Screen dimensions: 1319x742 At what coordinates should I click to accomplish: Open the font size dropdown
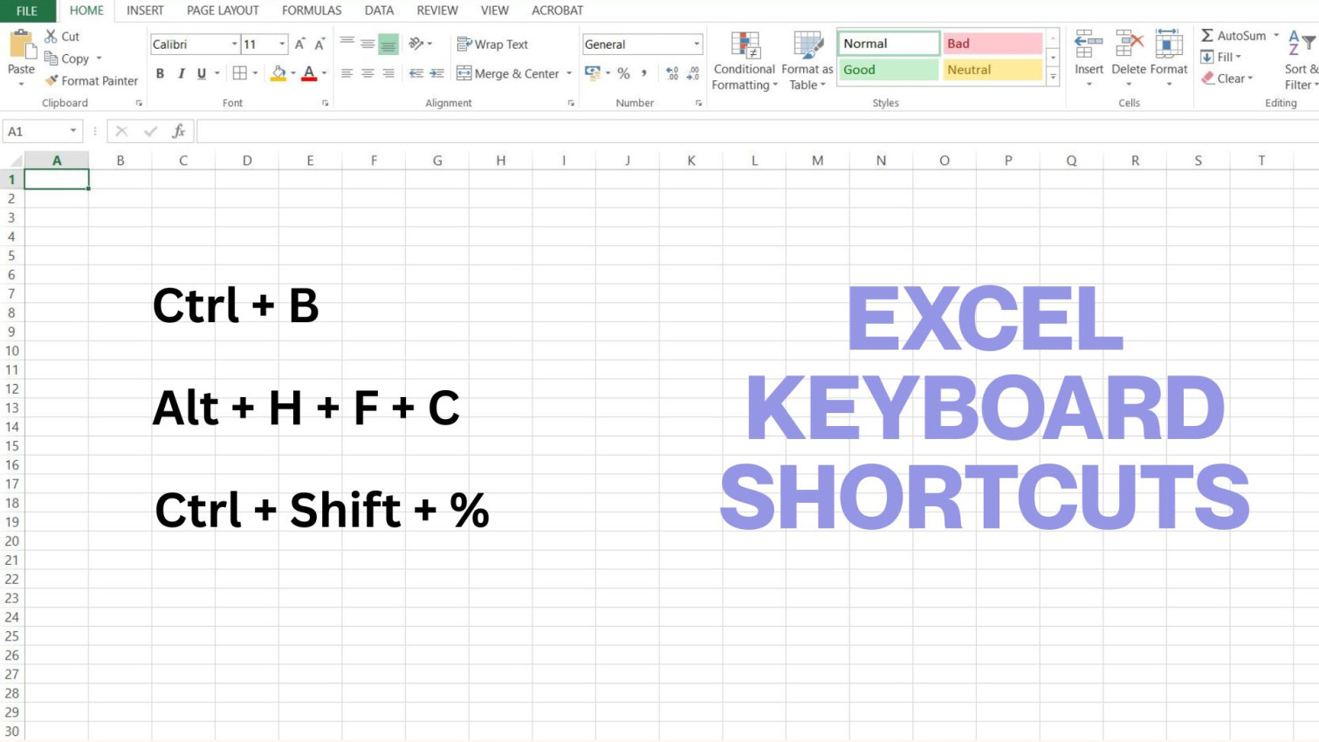[280, 44]
